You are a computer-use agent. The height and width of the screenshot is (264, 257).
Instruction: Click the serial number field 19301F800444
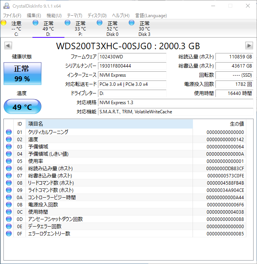pyautogui.click(x=132, y=66)
